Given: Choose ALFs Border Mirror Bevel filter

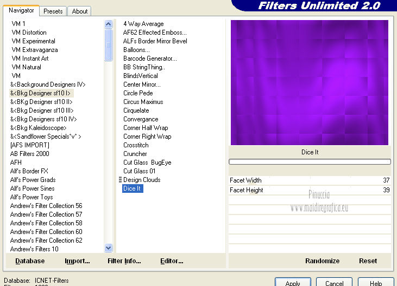Looking at the screenshot, I should [155, 41].
